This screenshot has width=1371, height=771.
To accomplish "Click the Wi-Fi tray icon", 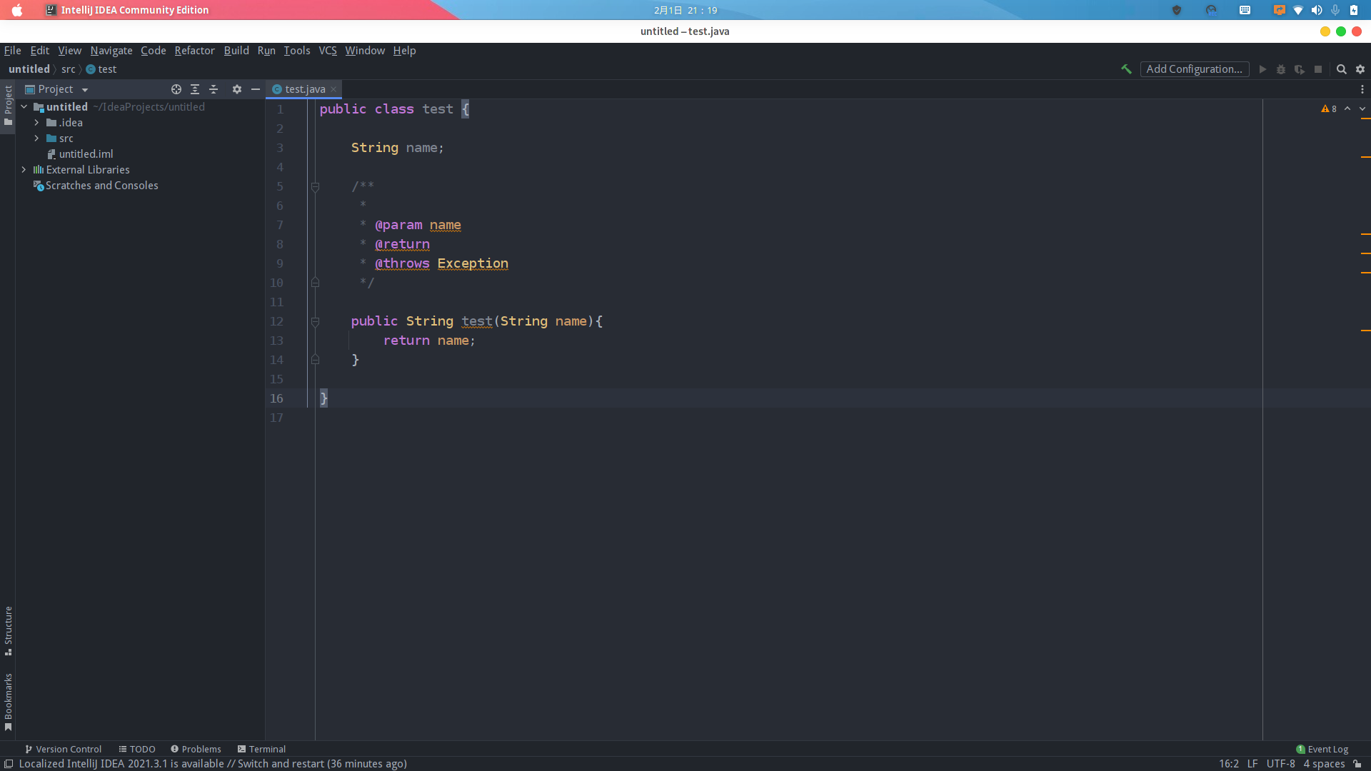I will pyautogui.click(x=1298, y=10).
